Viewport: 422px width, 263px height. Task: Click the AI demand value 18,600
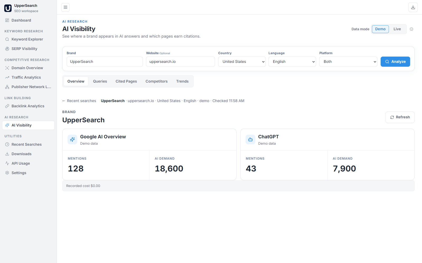pos(169,169)
